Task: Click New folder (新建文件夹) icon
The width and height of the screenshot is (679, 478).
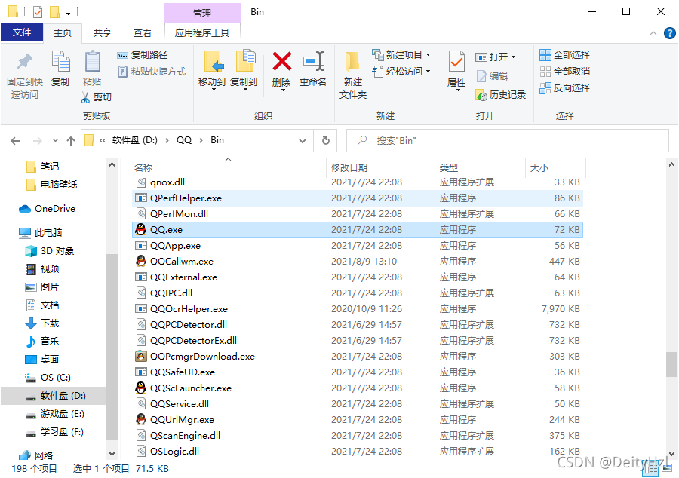Action: (x=352, y=61)
